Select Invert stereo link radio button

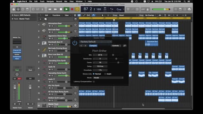pyautogui.click(x=105, y=74)
